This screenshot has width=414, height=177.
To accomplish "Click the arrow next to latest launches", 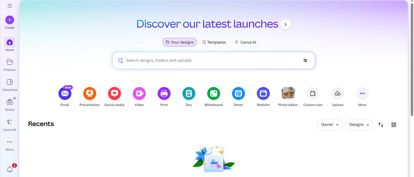I will click(286, 24).
